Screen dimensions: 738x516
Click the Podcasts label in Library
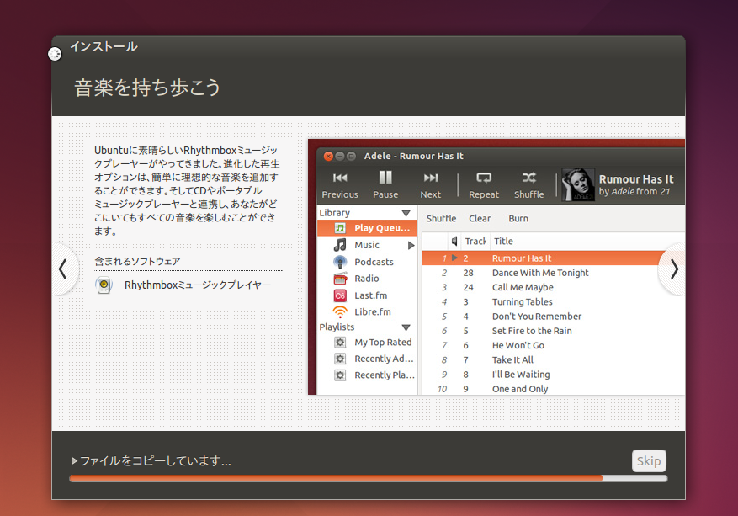pos(374,262)
